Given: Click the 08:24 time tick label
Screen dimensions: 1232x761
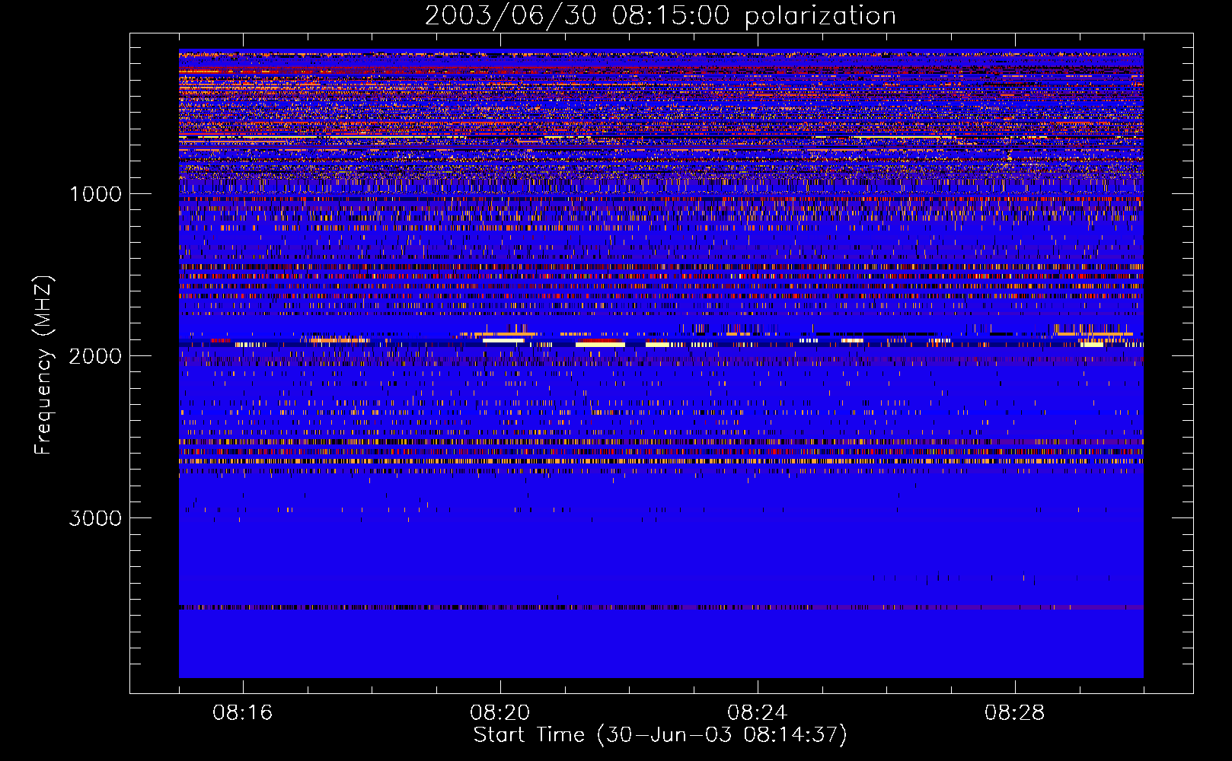Looking at the screenshot, I should tap(757, 713).
